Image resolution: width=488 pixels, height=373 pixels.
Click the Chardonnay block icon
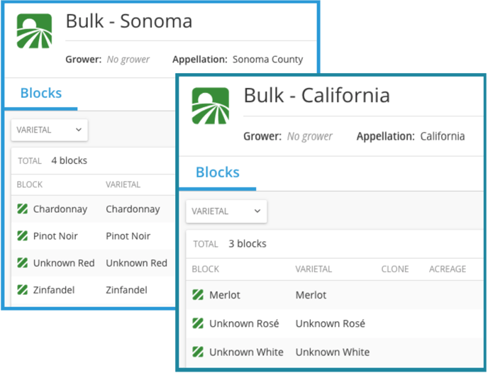click(x=23, y=209)
